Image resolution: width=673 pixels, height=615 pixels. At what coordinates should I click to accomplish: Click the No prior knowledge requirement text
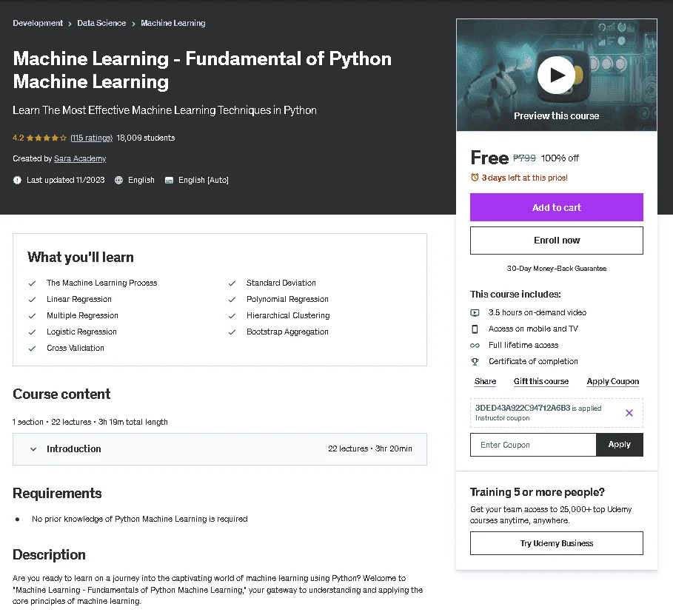click(139, 520)
